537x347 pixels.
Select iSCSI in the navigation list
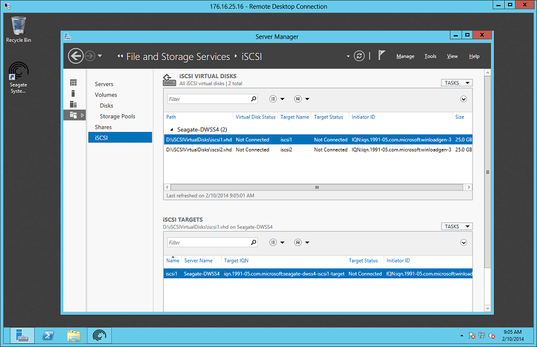click(120, 138)
